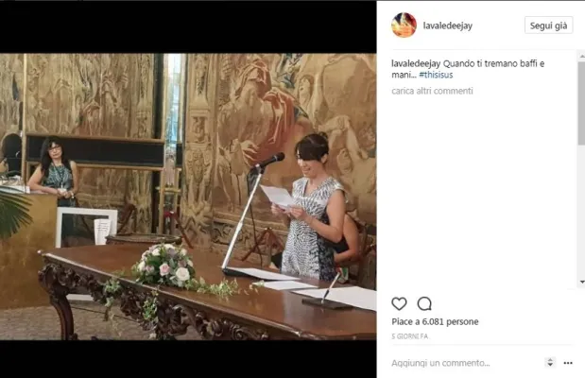This screenshot has width=585, height=378.
Task: Open the "5 GIORNI FA" timestamp link
Action: tap(409, 336)
